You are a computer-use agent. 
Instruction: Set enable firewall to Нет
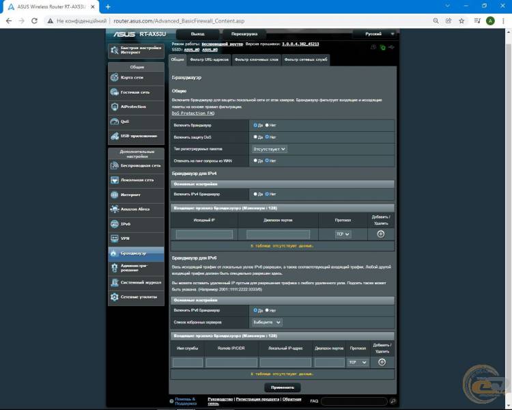[267, 125]
